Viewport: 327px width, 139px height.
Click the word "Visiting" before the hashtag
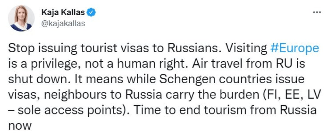pyautogui.click(x=246, y=48)
